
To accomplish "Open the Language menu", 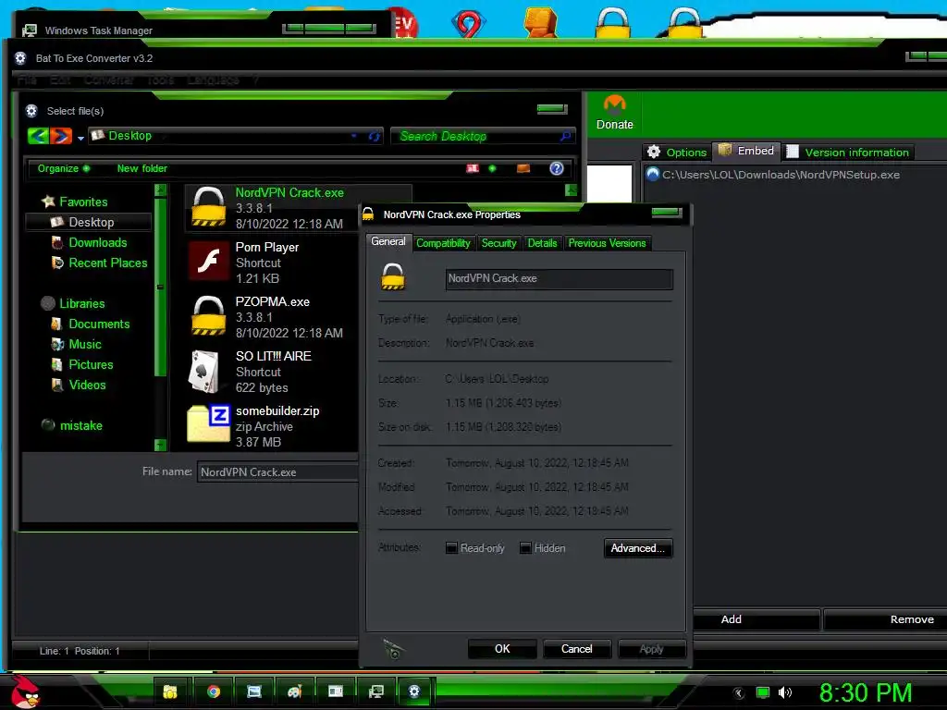I will pyautogui.click(x=214, y=80).
